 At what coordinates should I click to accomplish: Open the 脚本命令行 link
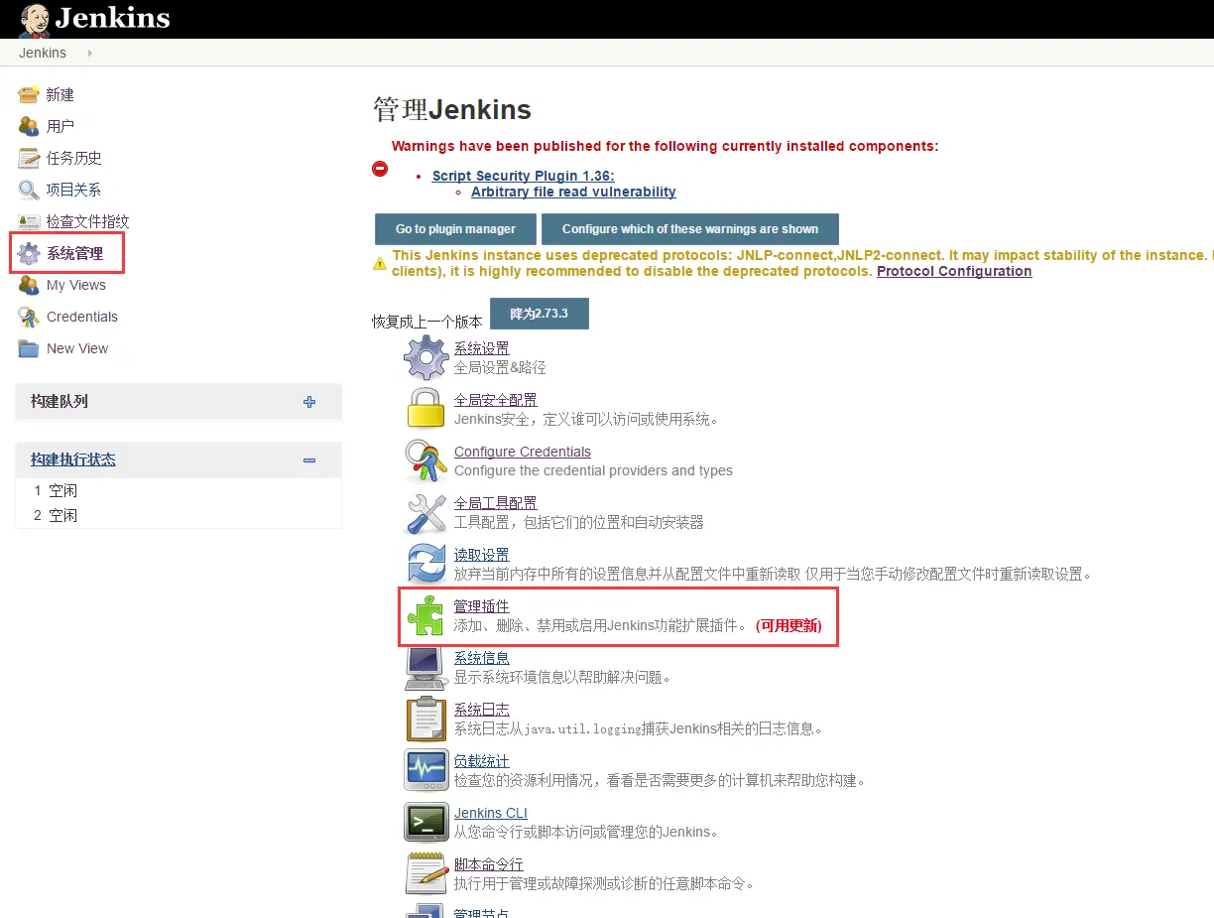(x=489, y=864)
